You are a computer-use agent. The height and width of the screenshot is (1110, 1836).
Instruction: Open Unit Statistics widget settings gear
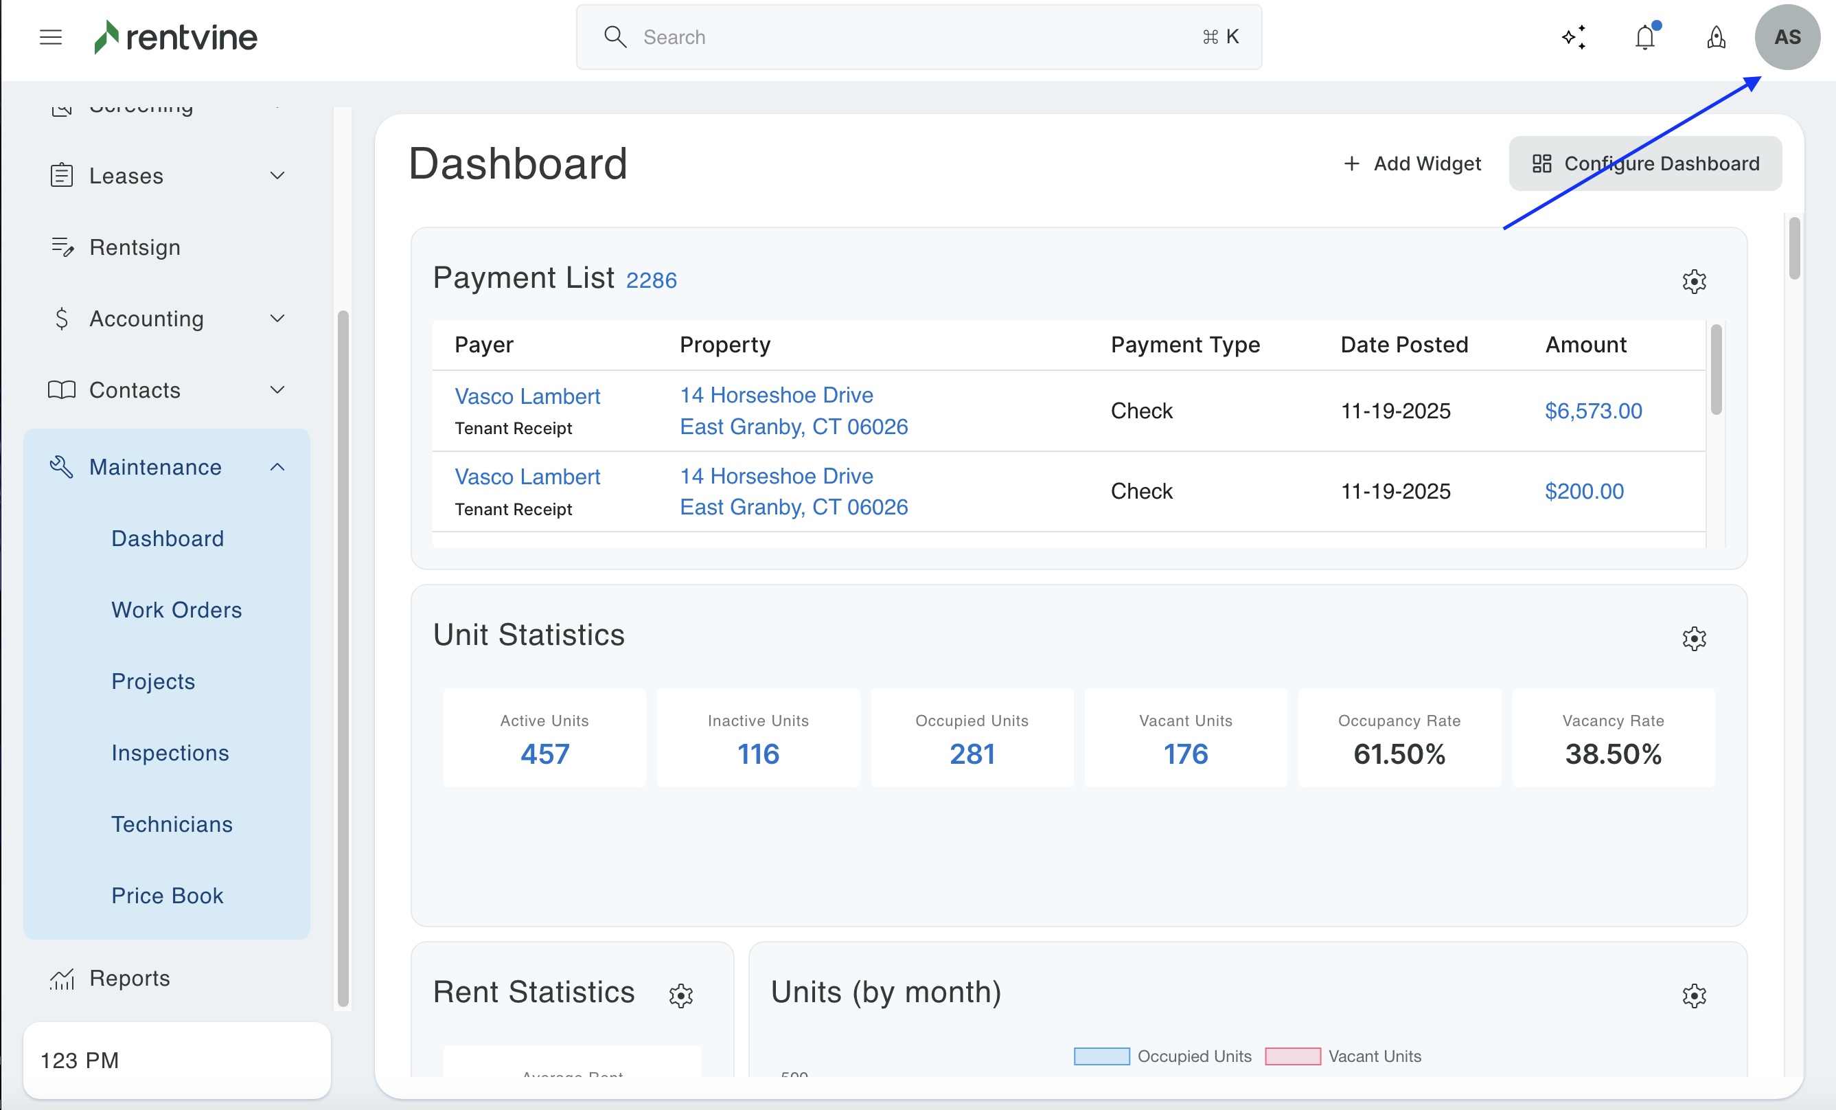(x=1693, y=638)
